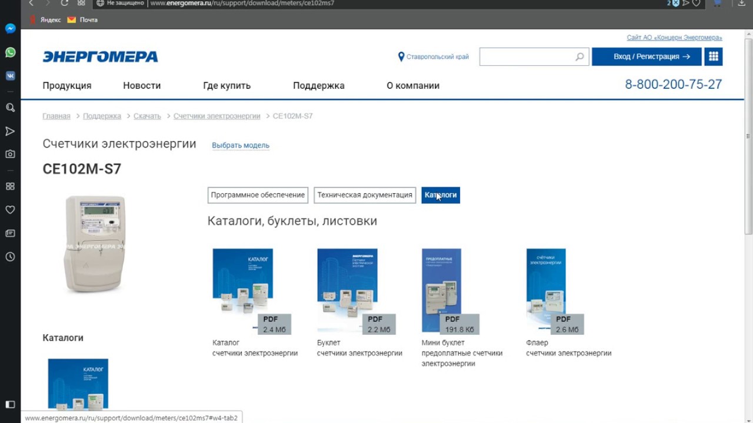The height and width of the screenshot is (423, 753).
Task: Click the location pin icon near Ставропольский край
Action: tap(401, 57)
